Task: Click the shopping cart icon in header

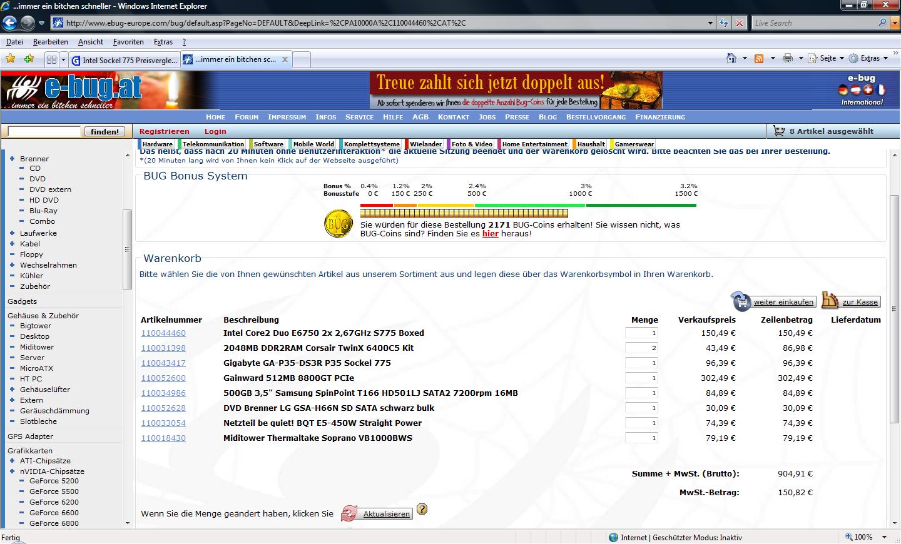Action: point(779,131)
